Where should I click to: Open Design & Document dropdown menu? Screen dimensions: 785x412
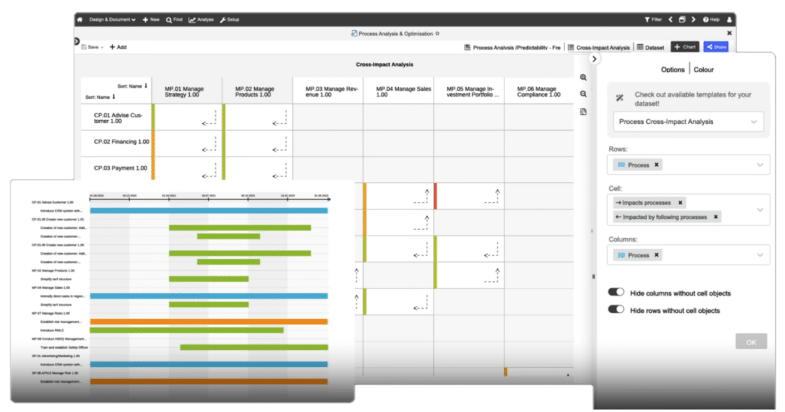point(111,20)
